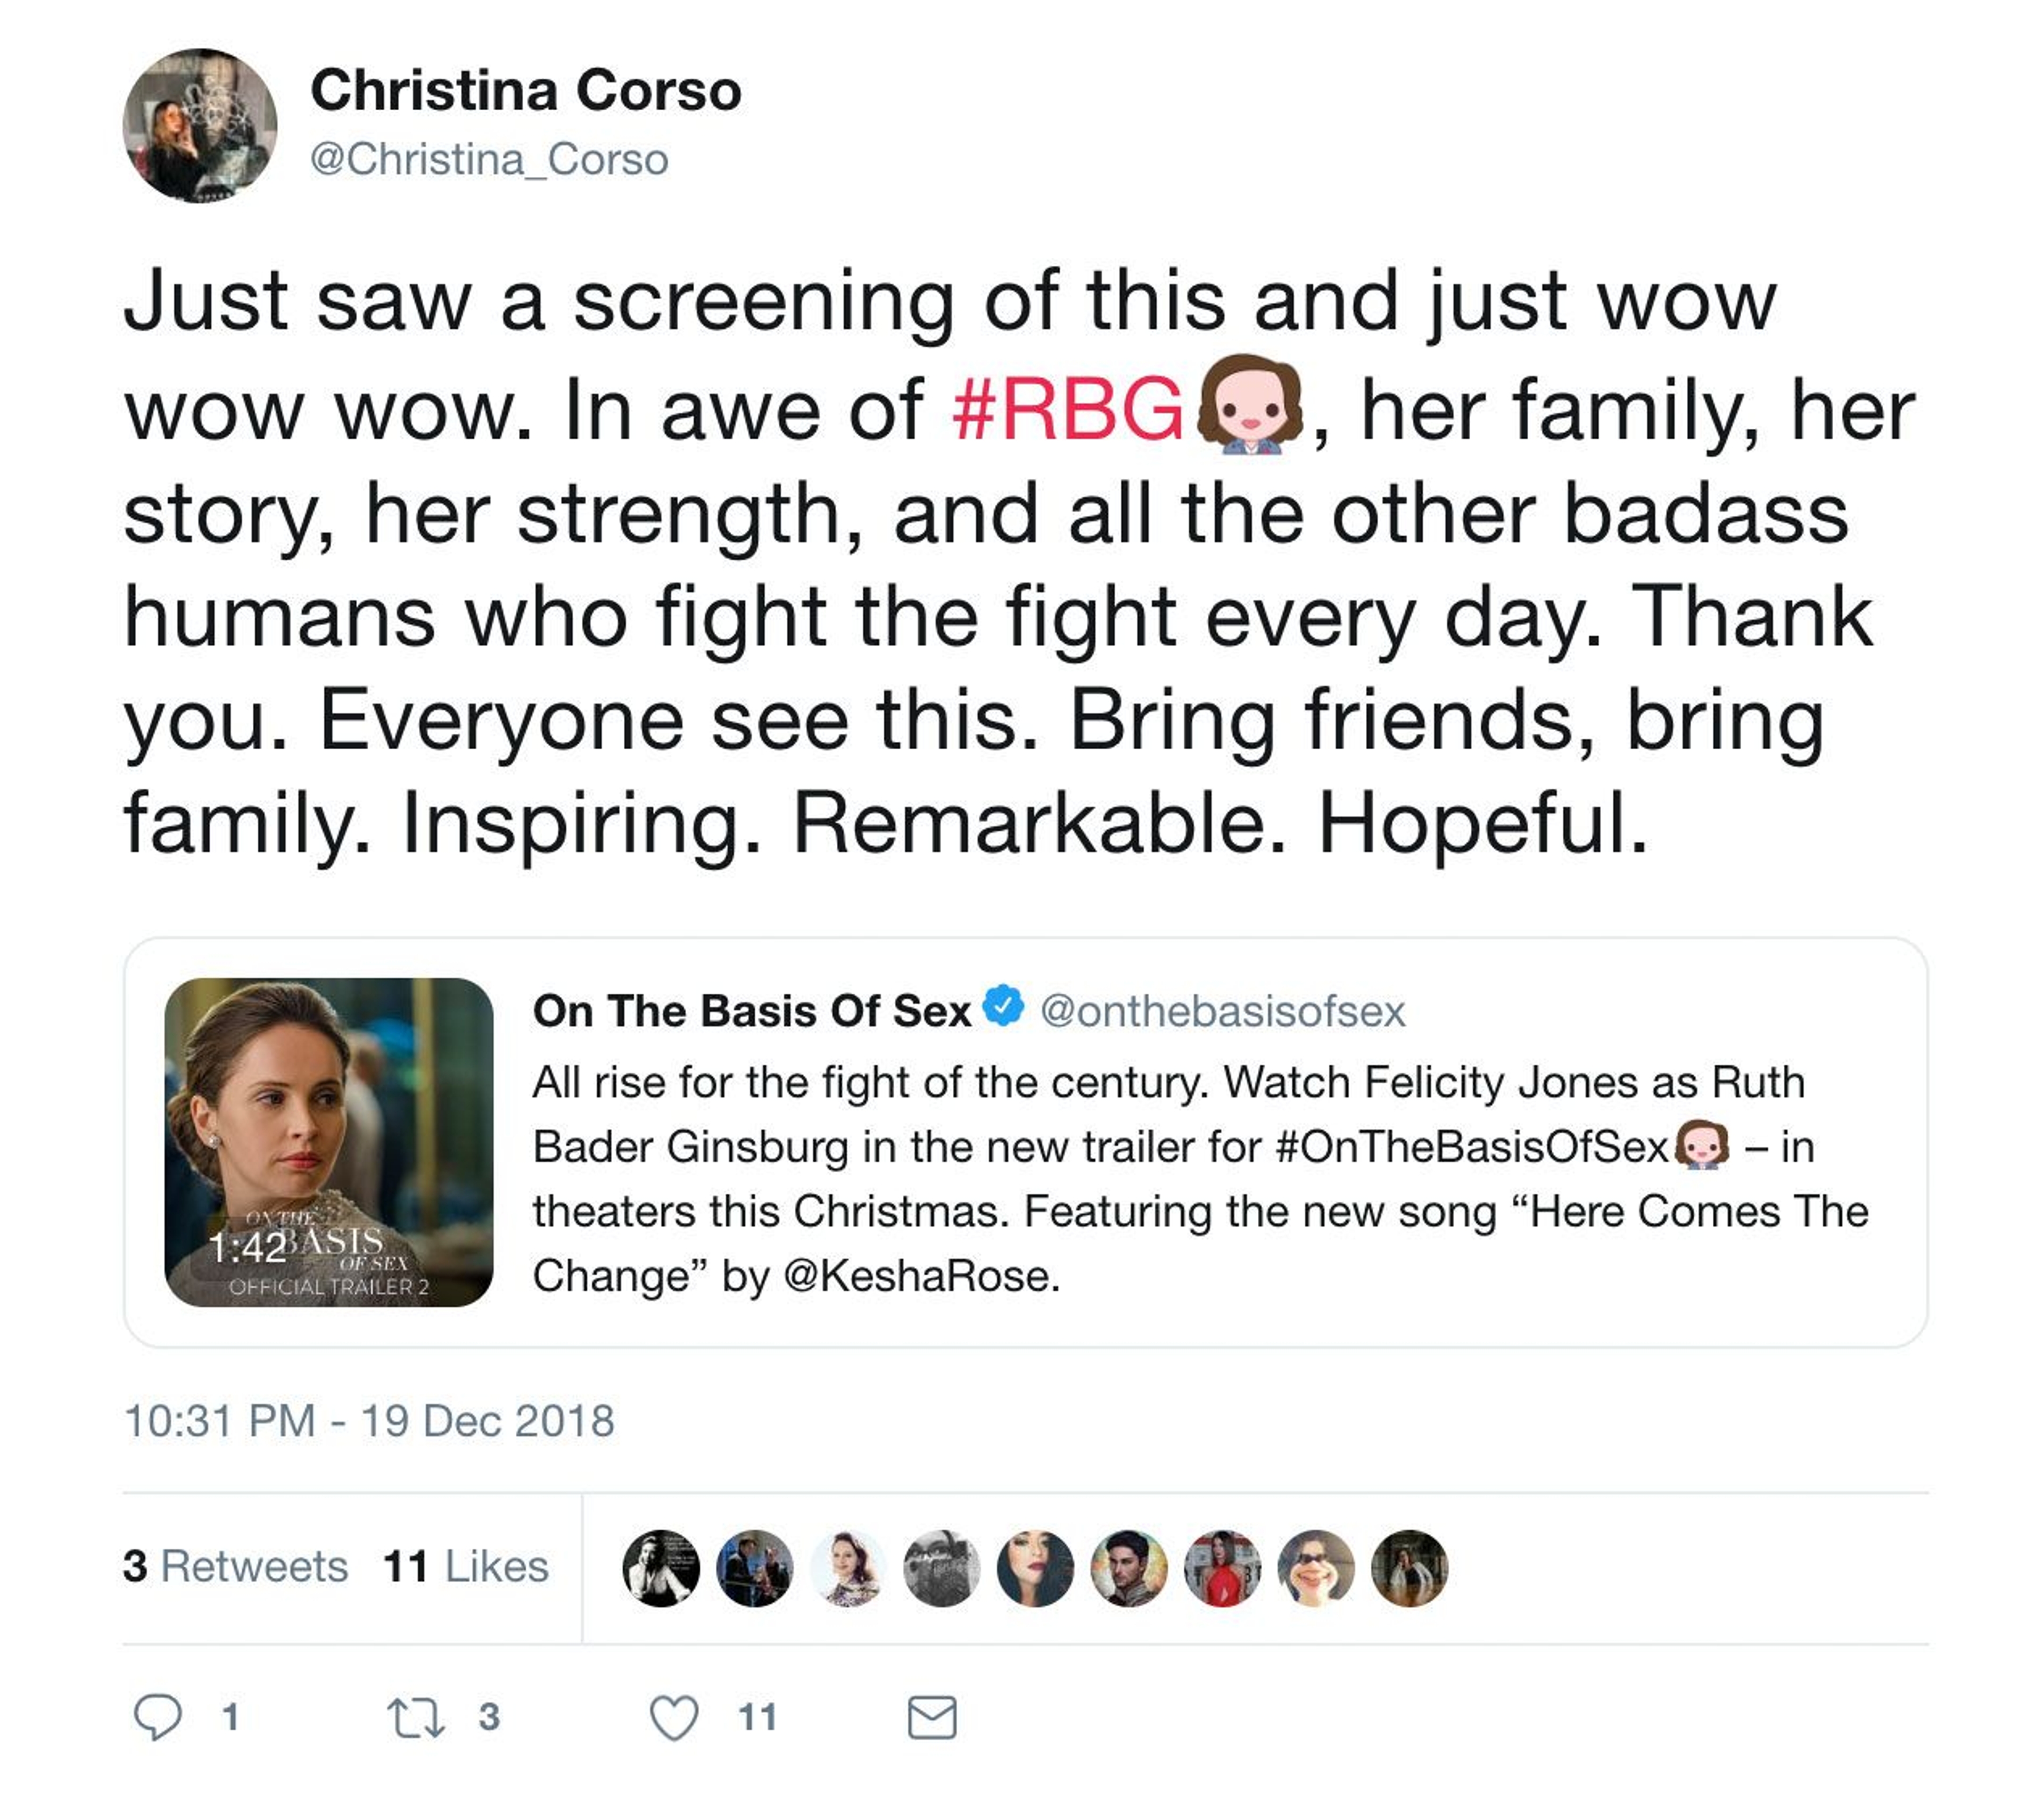Click the blue verified badge icon
Viewport: 2044px width, 1801px height.
click(x=1003, y=1005)
